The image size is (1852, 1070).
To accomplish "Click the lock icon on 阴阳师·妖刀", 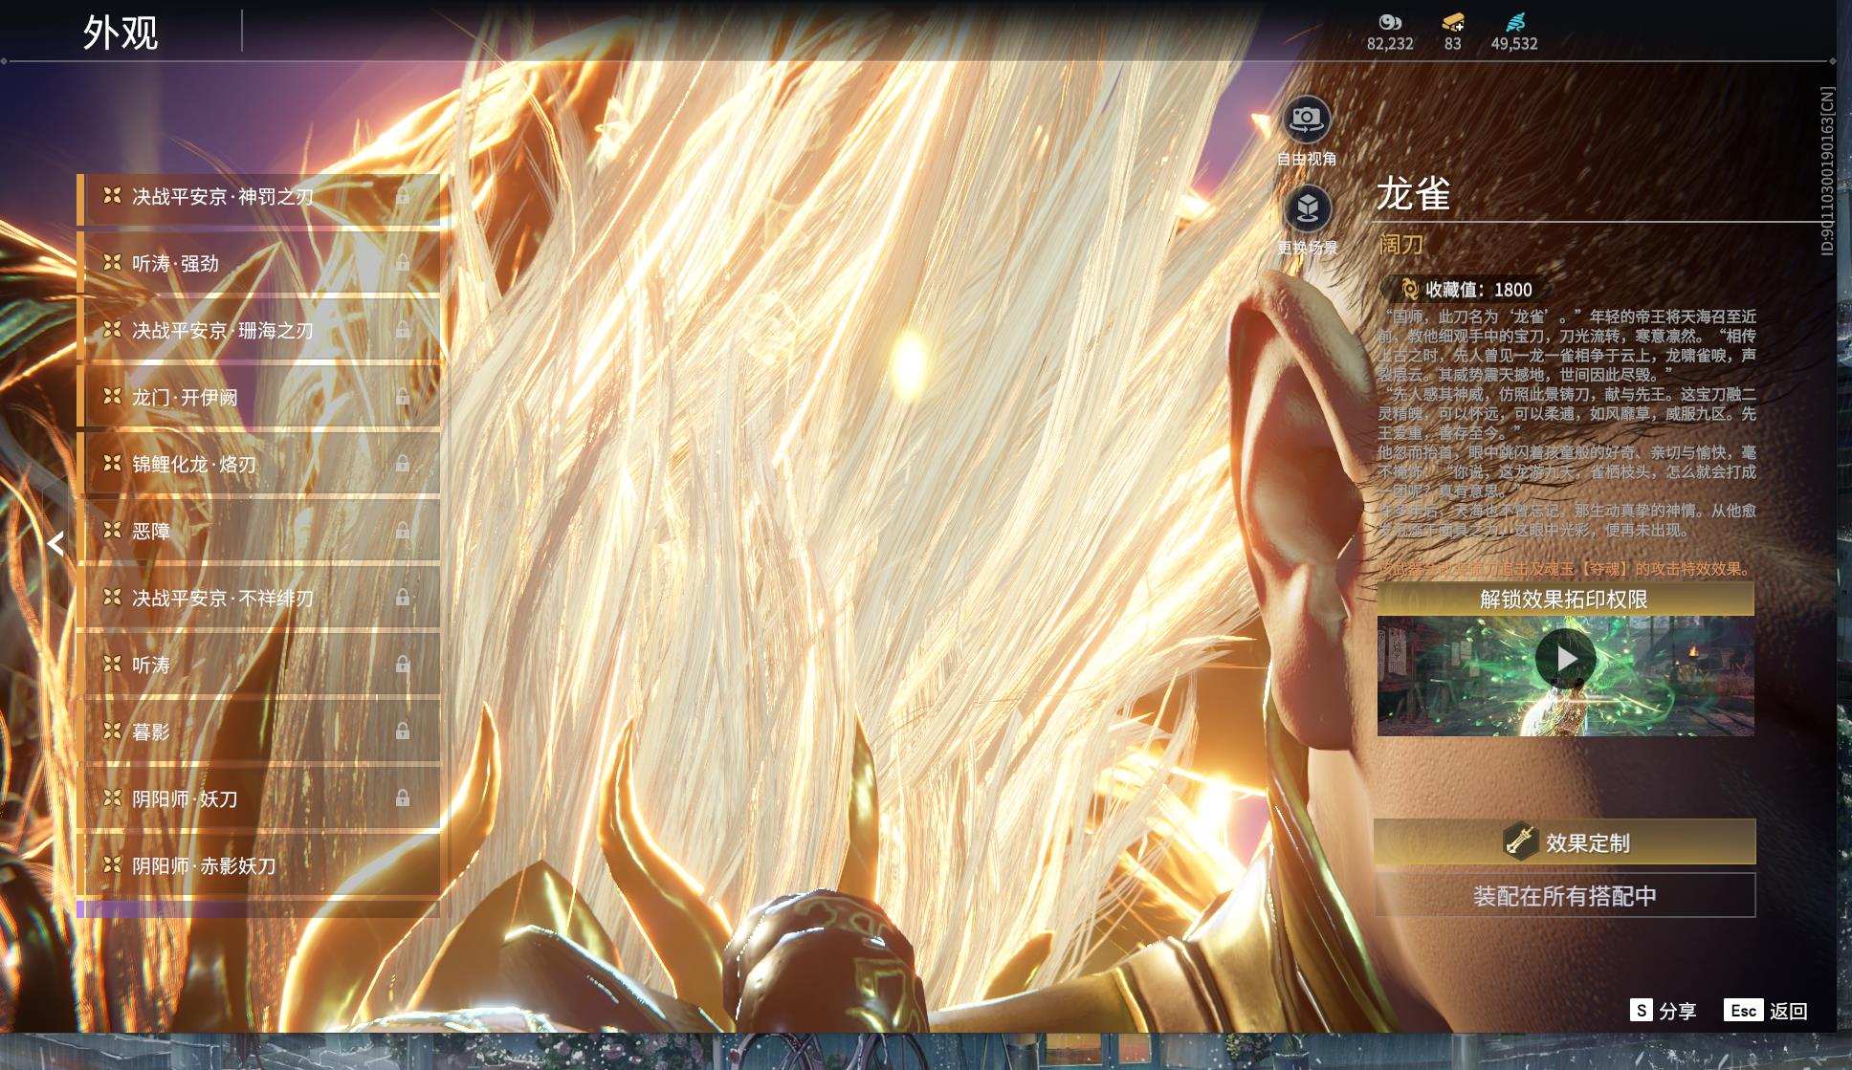I will [x=403, y=798].
